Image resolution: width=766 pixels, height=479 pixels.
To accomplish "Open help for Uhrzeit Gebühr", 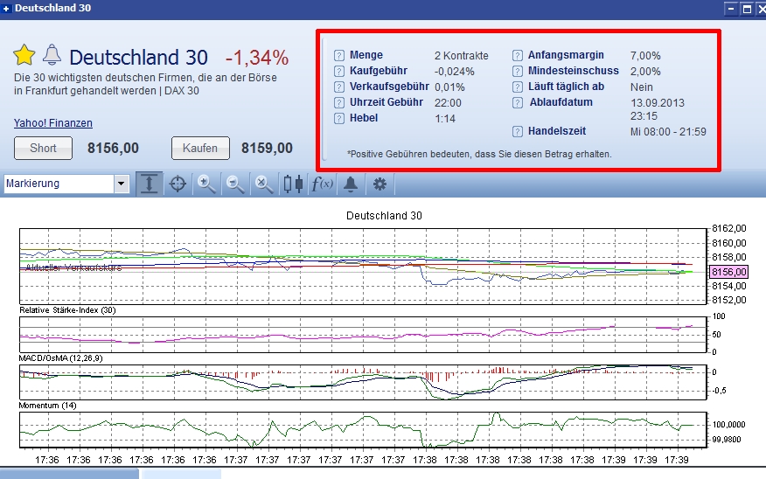I will (x=339, y=102).
